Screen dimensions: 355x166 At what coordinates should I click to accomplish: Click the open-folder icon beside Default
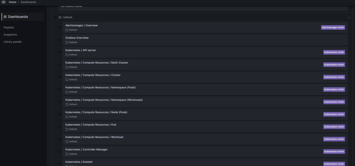click(x=60, y=17)
